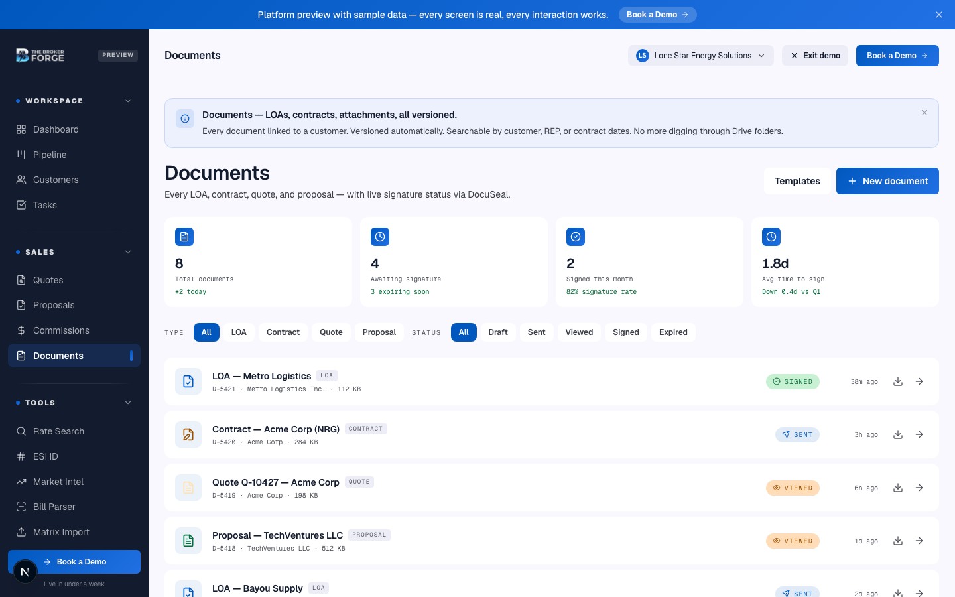
Task: Click the Metro Logistics file icon
Action: (188, 381)
